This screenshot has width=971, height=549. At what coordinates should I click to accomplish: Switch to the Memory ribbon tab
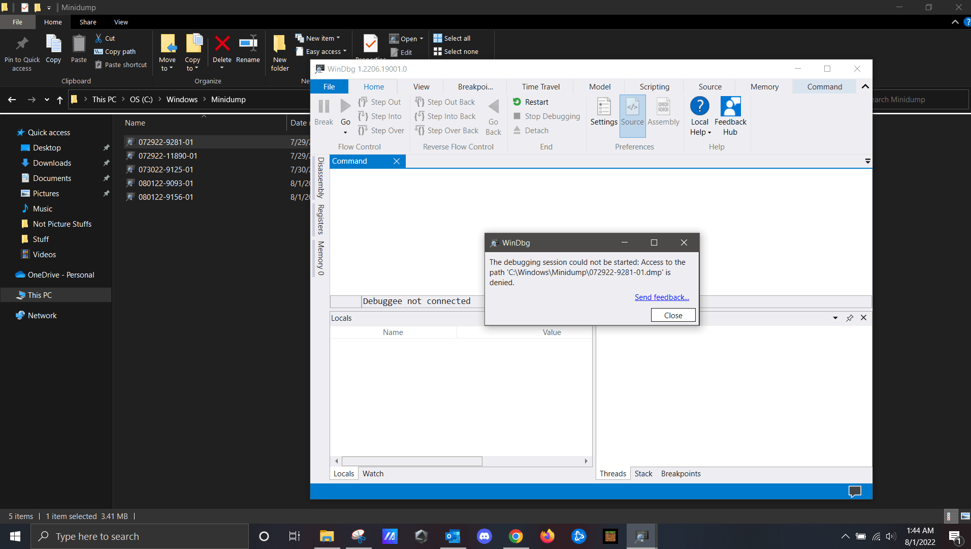click(x=764, y=87)
